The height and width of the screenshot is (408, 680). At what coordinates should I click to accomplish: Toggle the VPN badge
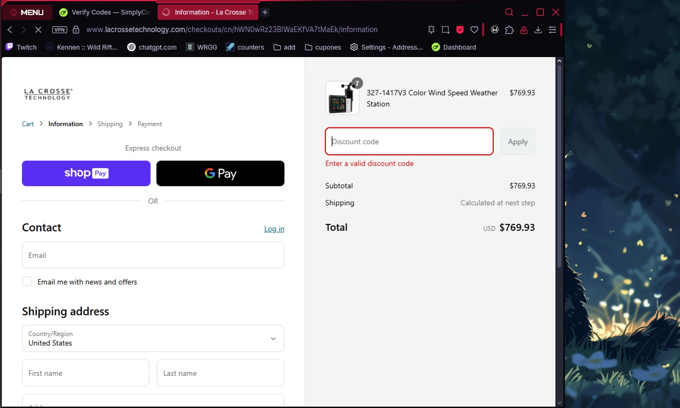pyautogui.click(x=59, y=29)
